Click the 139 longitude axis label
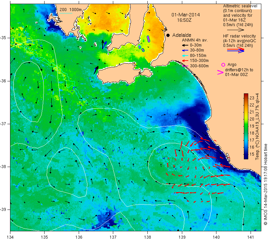The width and height of the screenshot is (268, 241). (x=182, y=237)
